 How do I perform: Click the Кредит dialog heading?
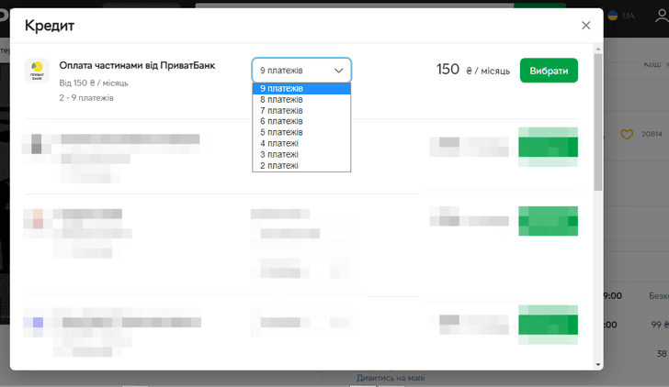[50, 26]
